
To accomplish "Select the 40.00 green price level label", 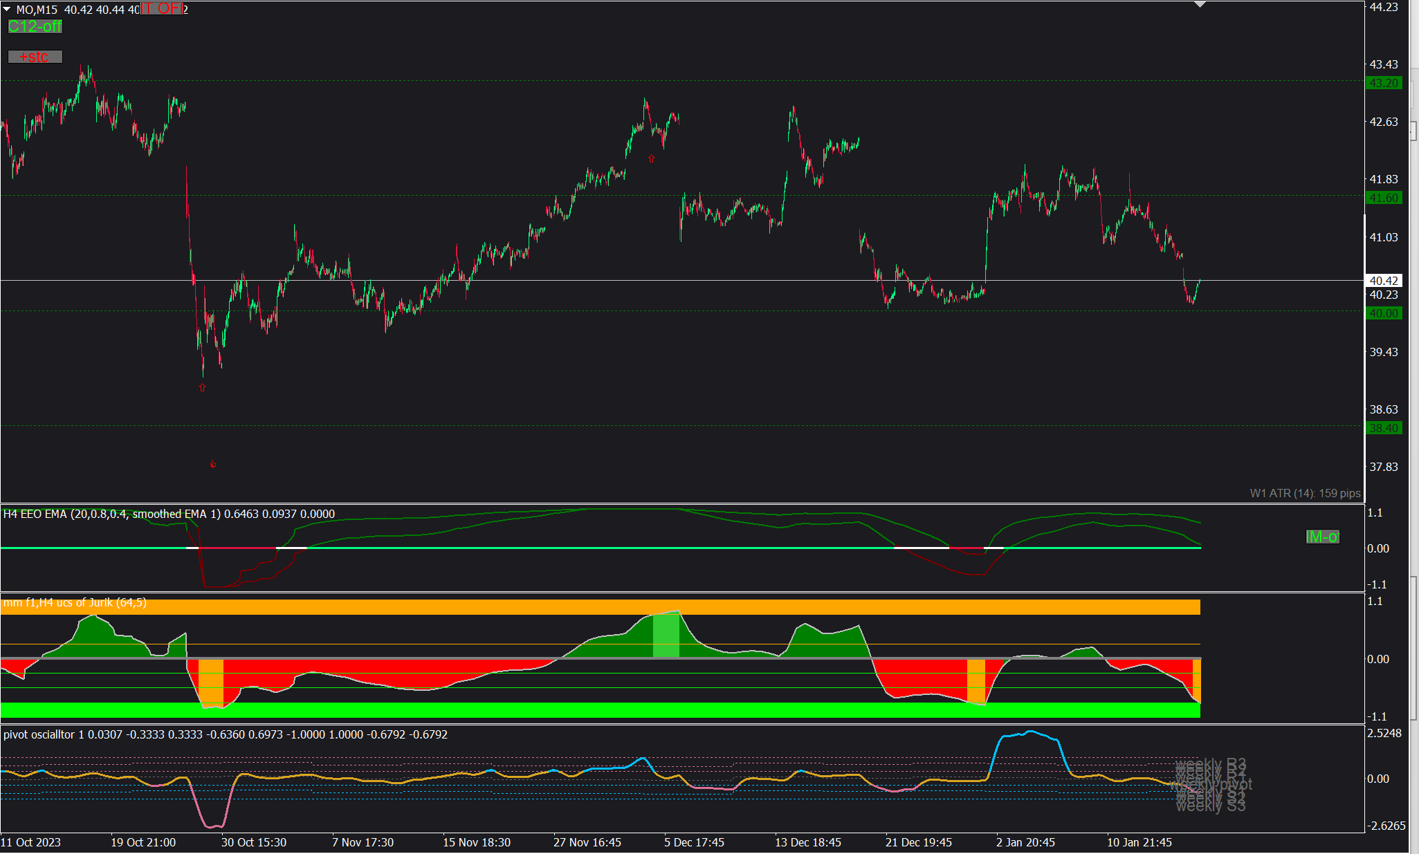I will tap(1384, 313).
